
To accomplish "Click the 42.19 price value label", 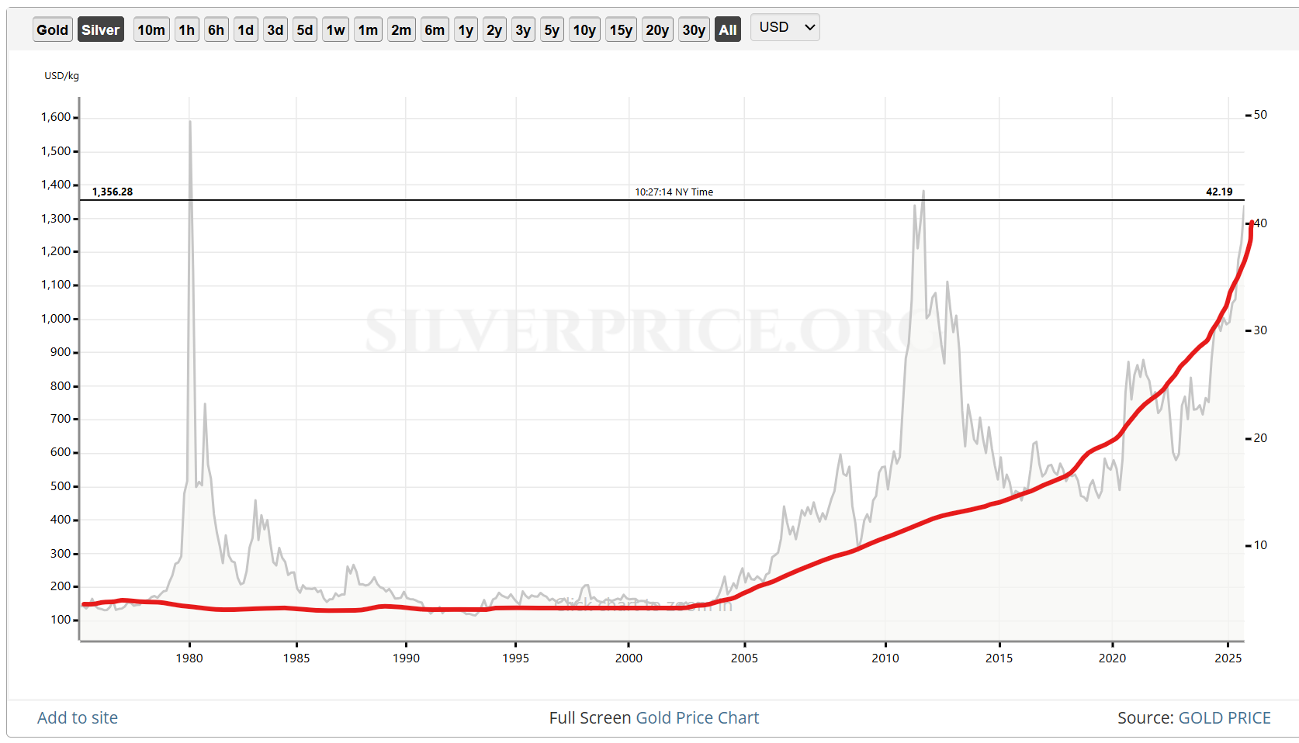I will click(1219, 192).
